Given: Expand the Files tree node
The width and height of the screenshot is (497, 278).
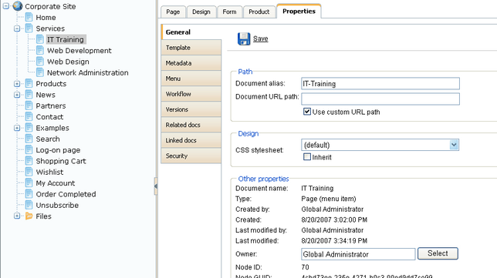Looking at the screenshot, I should (x=17, y=216).
